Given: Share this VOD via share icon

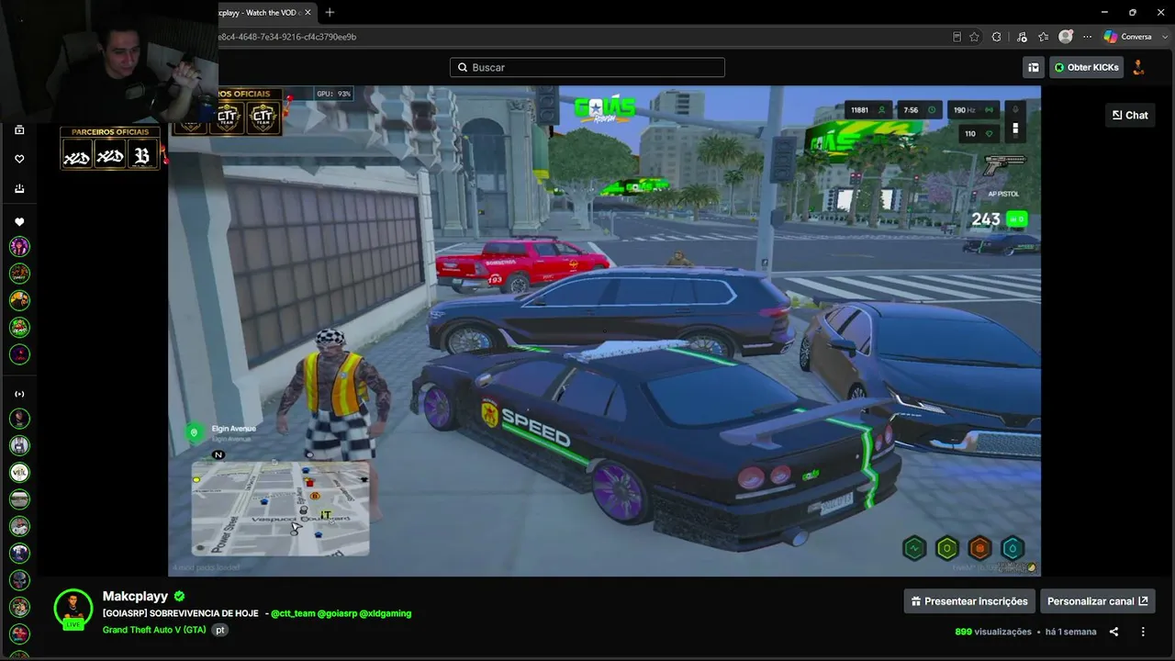Looking at the screenshot, I should tap(1113, 632).
